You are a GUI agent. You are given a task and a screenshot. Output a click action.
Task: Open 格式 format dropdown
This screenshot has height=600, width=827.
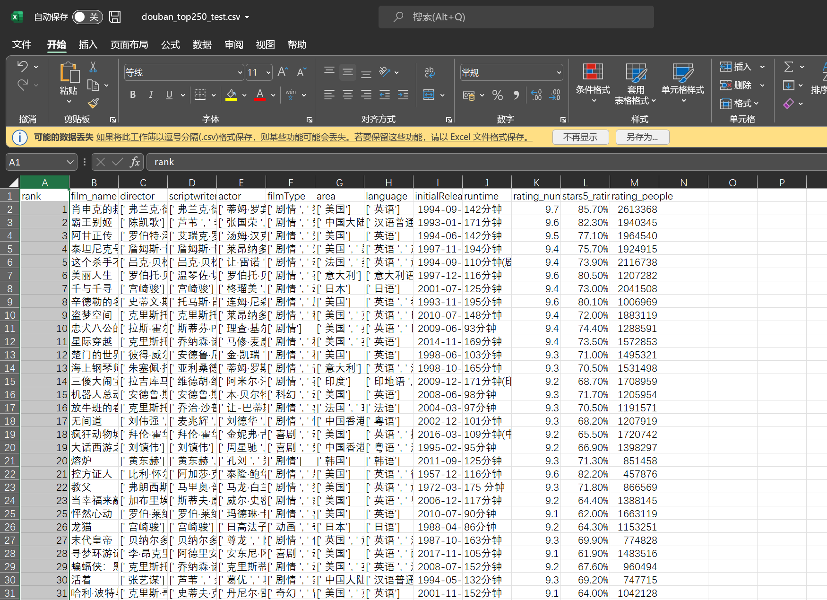coord(740,103)
